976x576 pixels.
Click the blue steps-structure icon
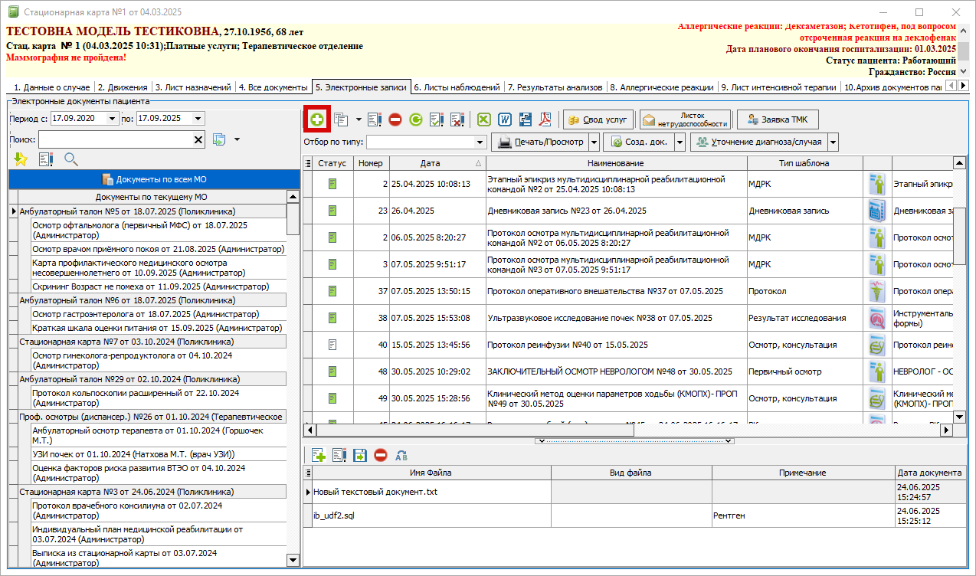tap(526, 119)
